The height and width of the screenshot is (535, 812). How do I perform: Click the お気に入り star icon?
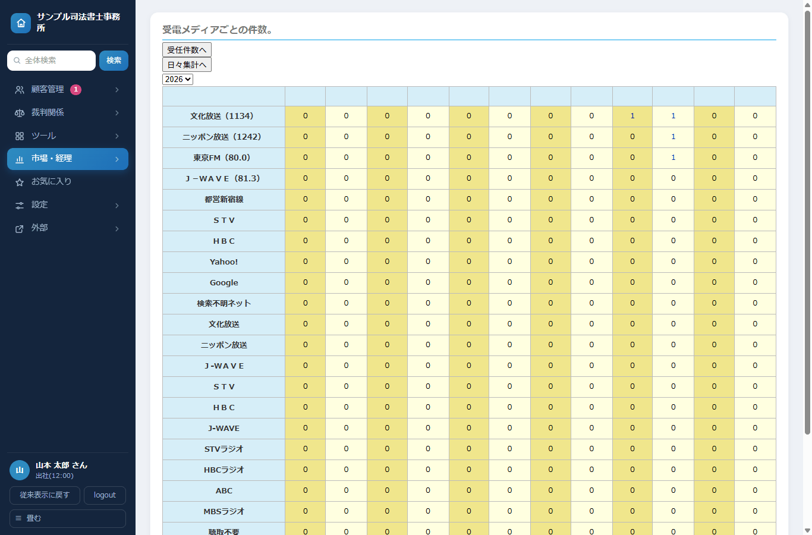20,182
